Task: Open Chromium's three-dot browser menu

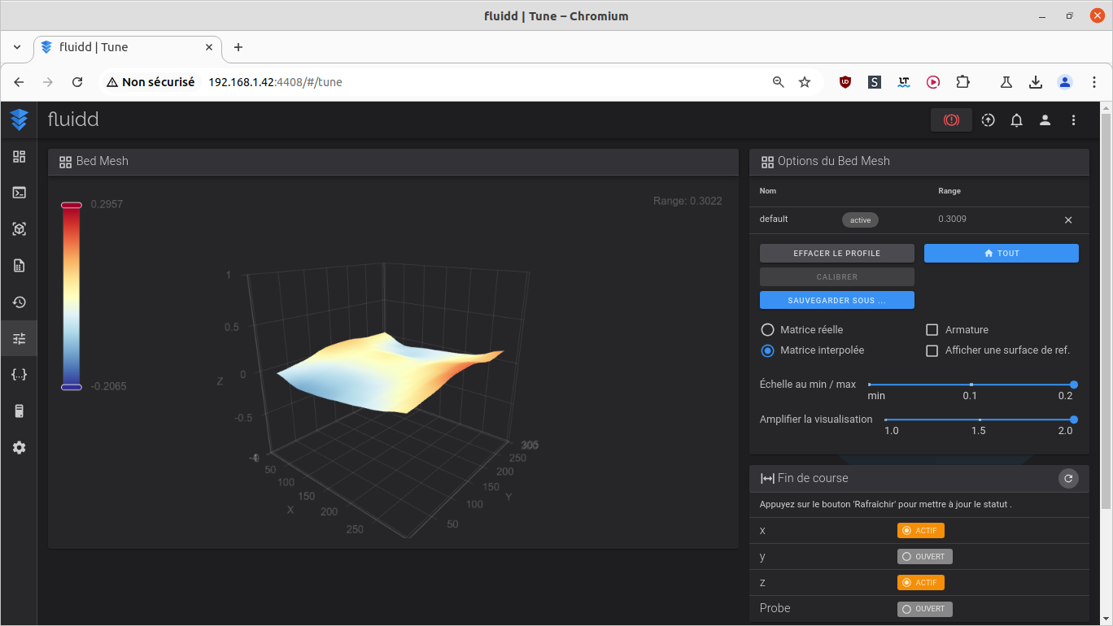Action: click(1094, 82)
